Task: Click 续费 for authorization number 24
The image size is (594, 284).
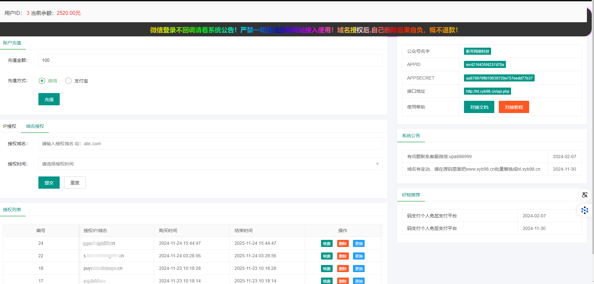Action: click(327, 243)
